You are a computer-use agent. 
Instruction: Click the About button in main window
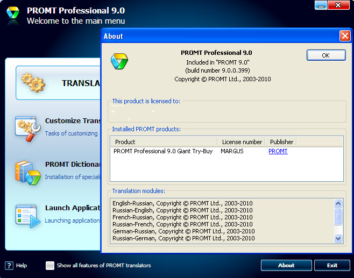point(286,266)
